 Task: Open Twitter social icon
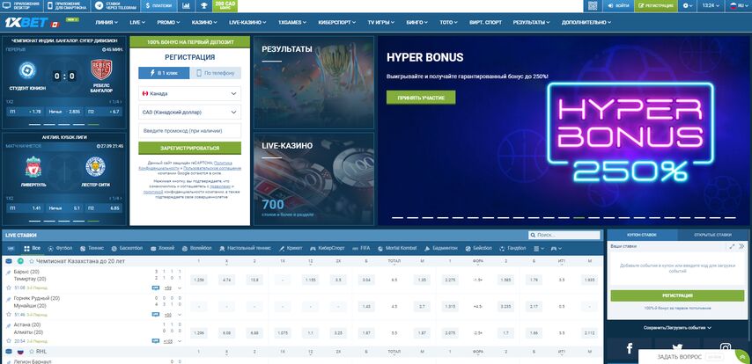coord(677,349)
